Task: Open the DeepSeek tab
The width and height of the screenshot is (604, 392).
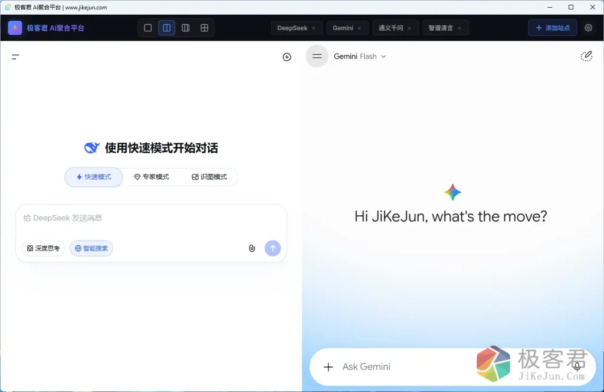Action: tap(293, 28)
